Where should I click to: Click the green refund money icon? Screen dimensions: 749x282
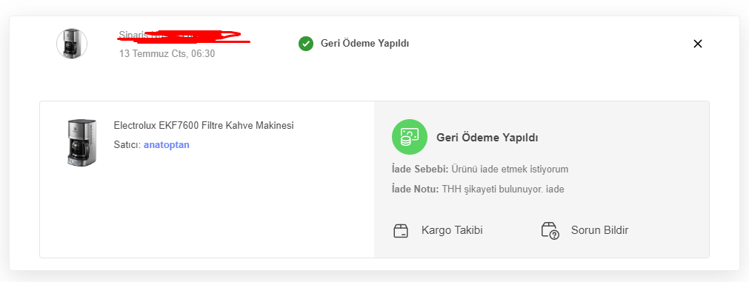[410, 137]
